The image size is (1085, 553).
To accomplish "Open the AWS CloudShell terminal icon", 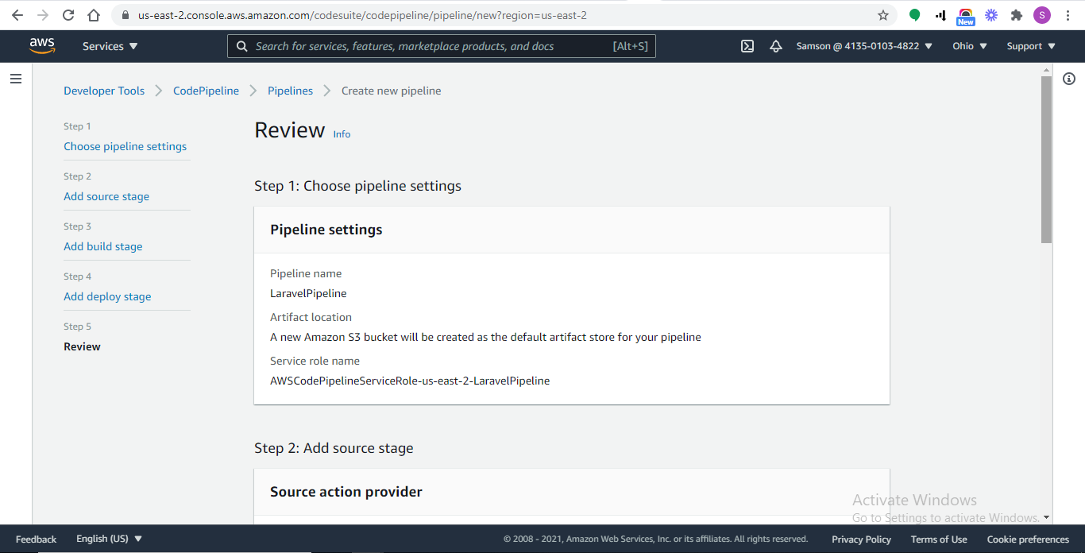I will pos(747,46).
